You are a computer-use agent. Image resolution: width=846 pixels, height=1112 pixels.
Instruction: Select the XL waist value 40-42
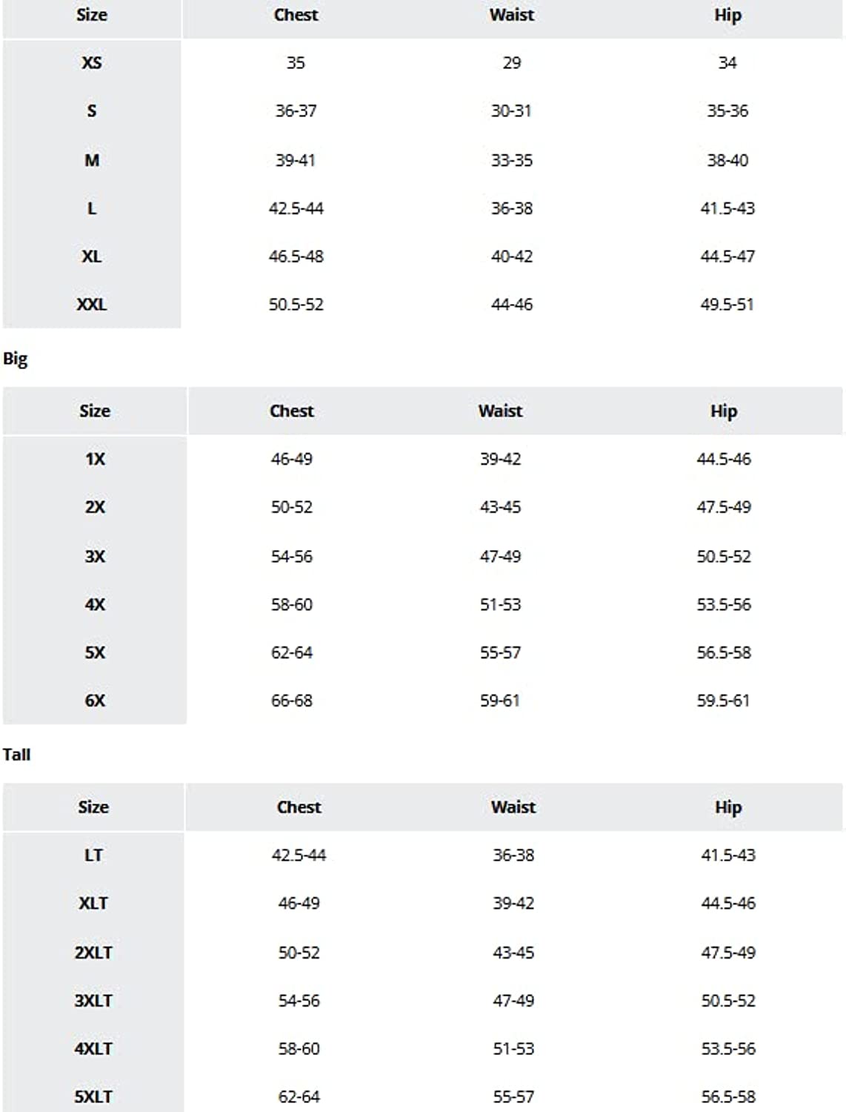511,257
